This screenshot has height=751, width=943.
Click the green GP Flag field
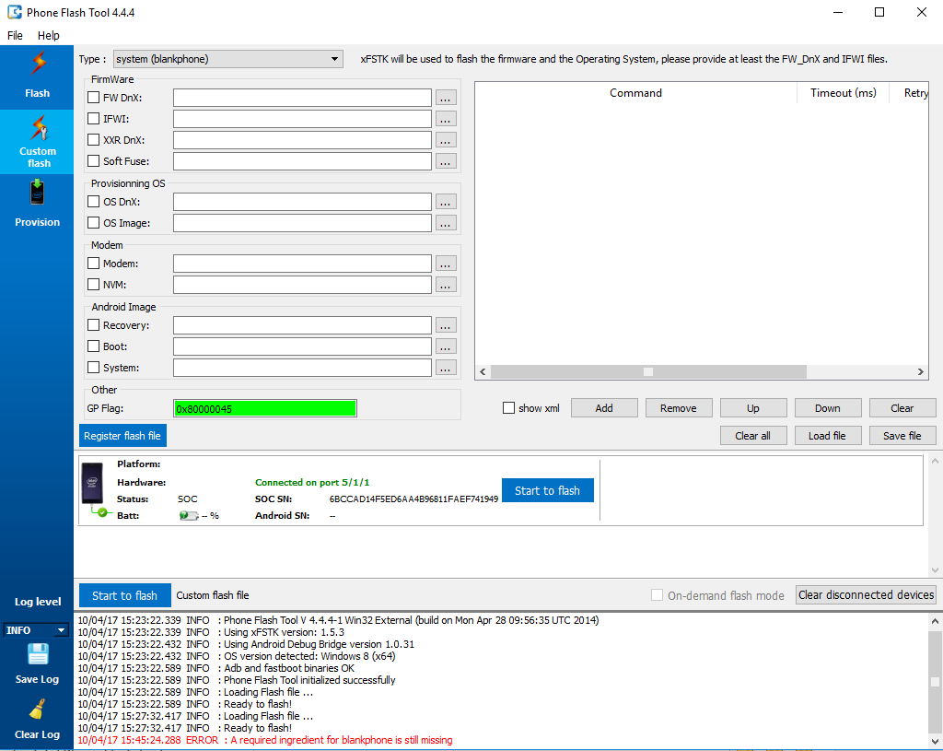pos(264,408)
